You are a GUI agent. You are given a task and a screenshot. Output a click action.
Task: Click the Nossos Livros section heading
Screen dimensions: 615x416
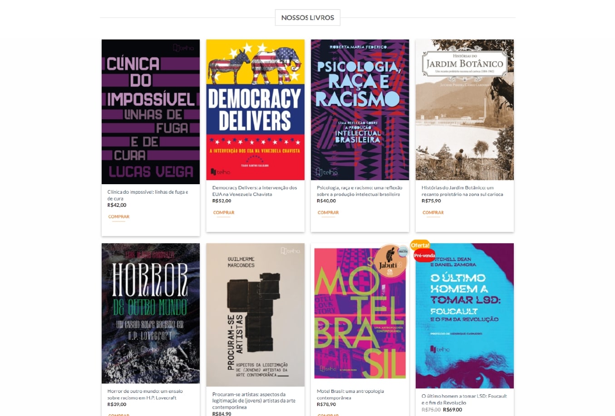coord(308,18)
